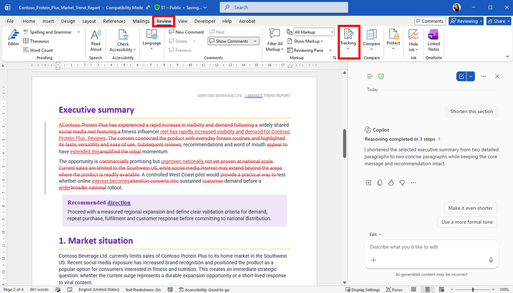Give thumbs up to Copilot response
Image resolution: width=513 pixels, height=293 pixels.
(391, 183)
